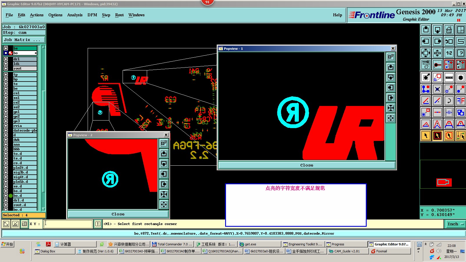Click the 1:2 zoom ratio icon
This screenshot has height=262, width=466.
449,53
